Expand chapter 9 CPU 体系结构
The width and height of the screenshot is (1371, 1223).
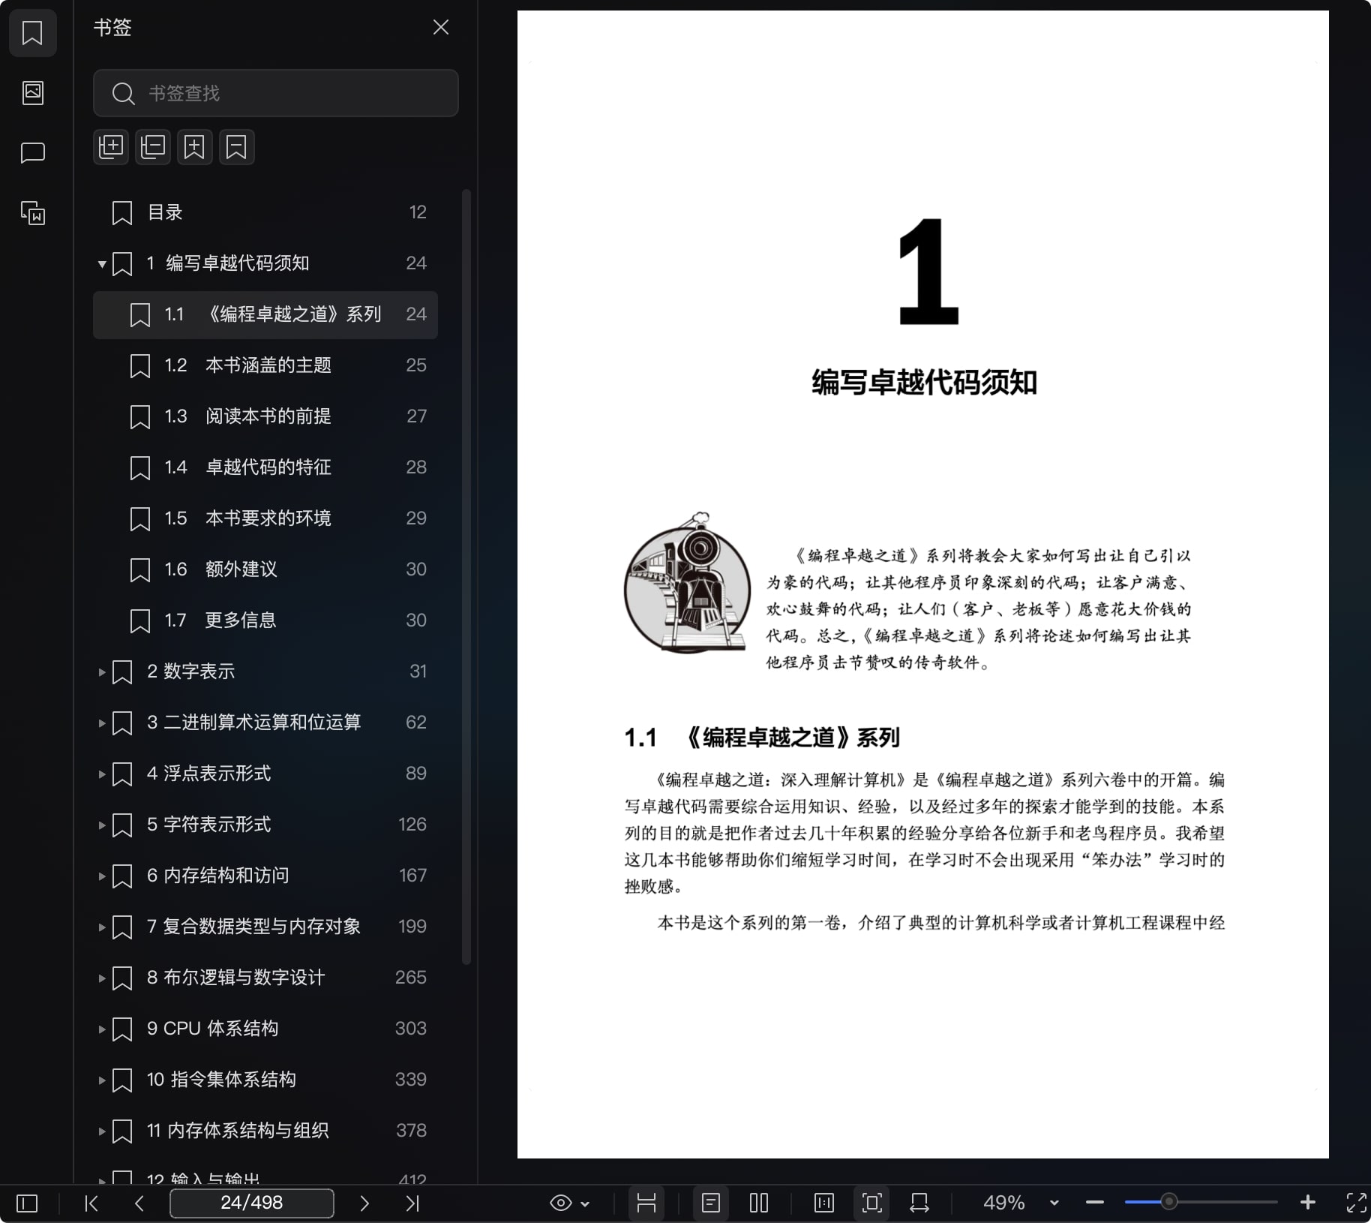tap(102, 1029)
